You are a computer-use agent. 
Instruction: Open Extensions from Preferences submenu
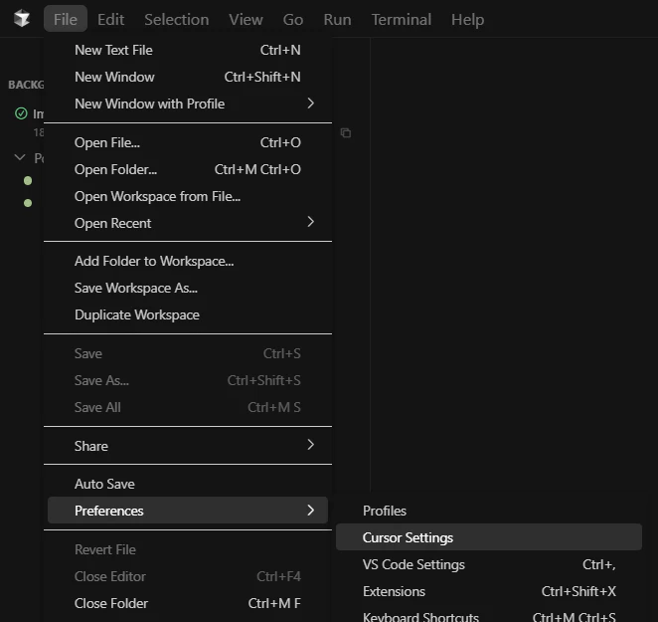click(x=489, y=591)
